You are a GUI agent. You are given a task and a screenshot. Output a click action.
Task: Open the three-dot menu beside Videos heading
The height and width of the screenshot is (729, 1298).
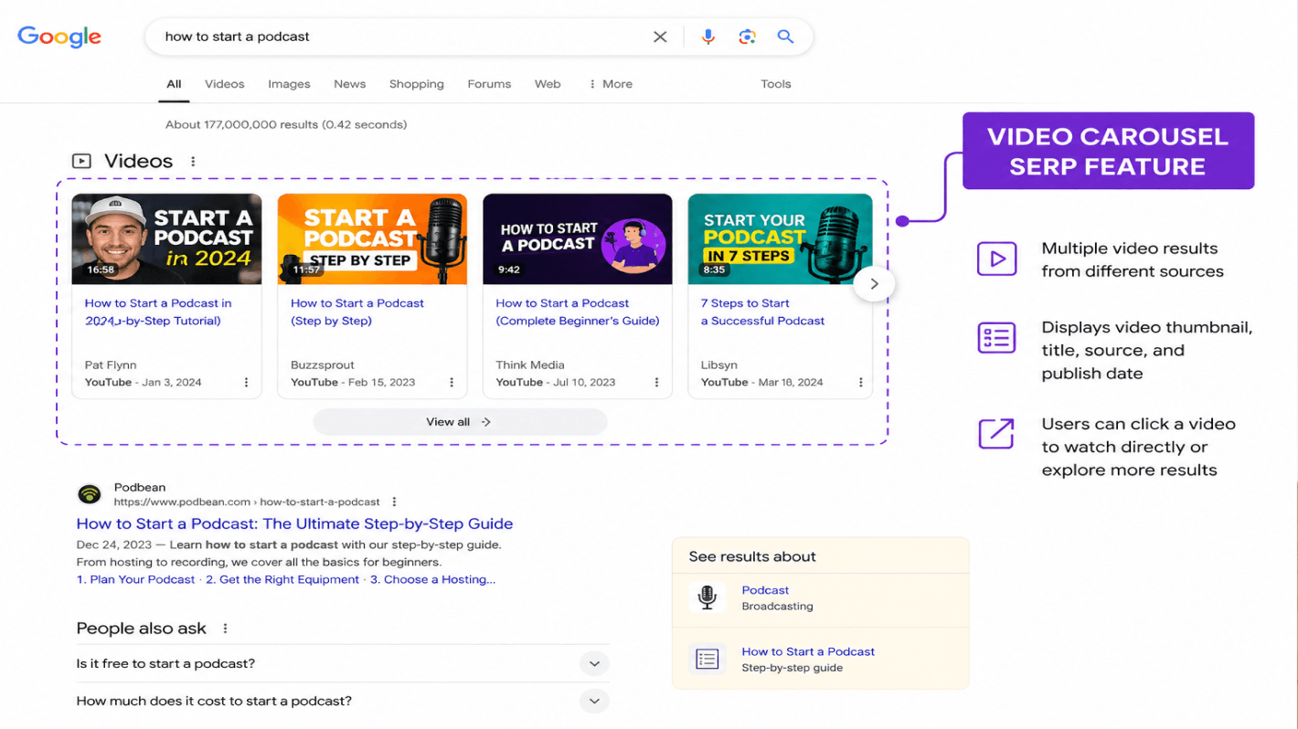(x=193, y=161)
